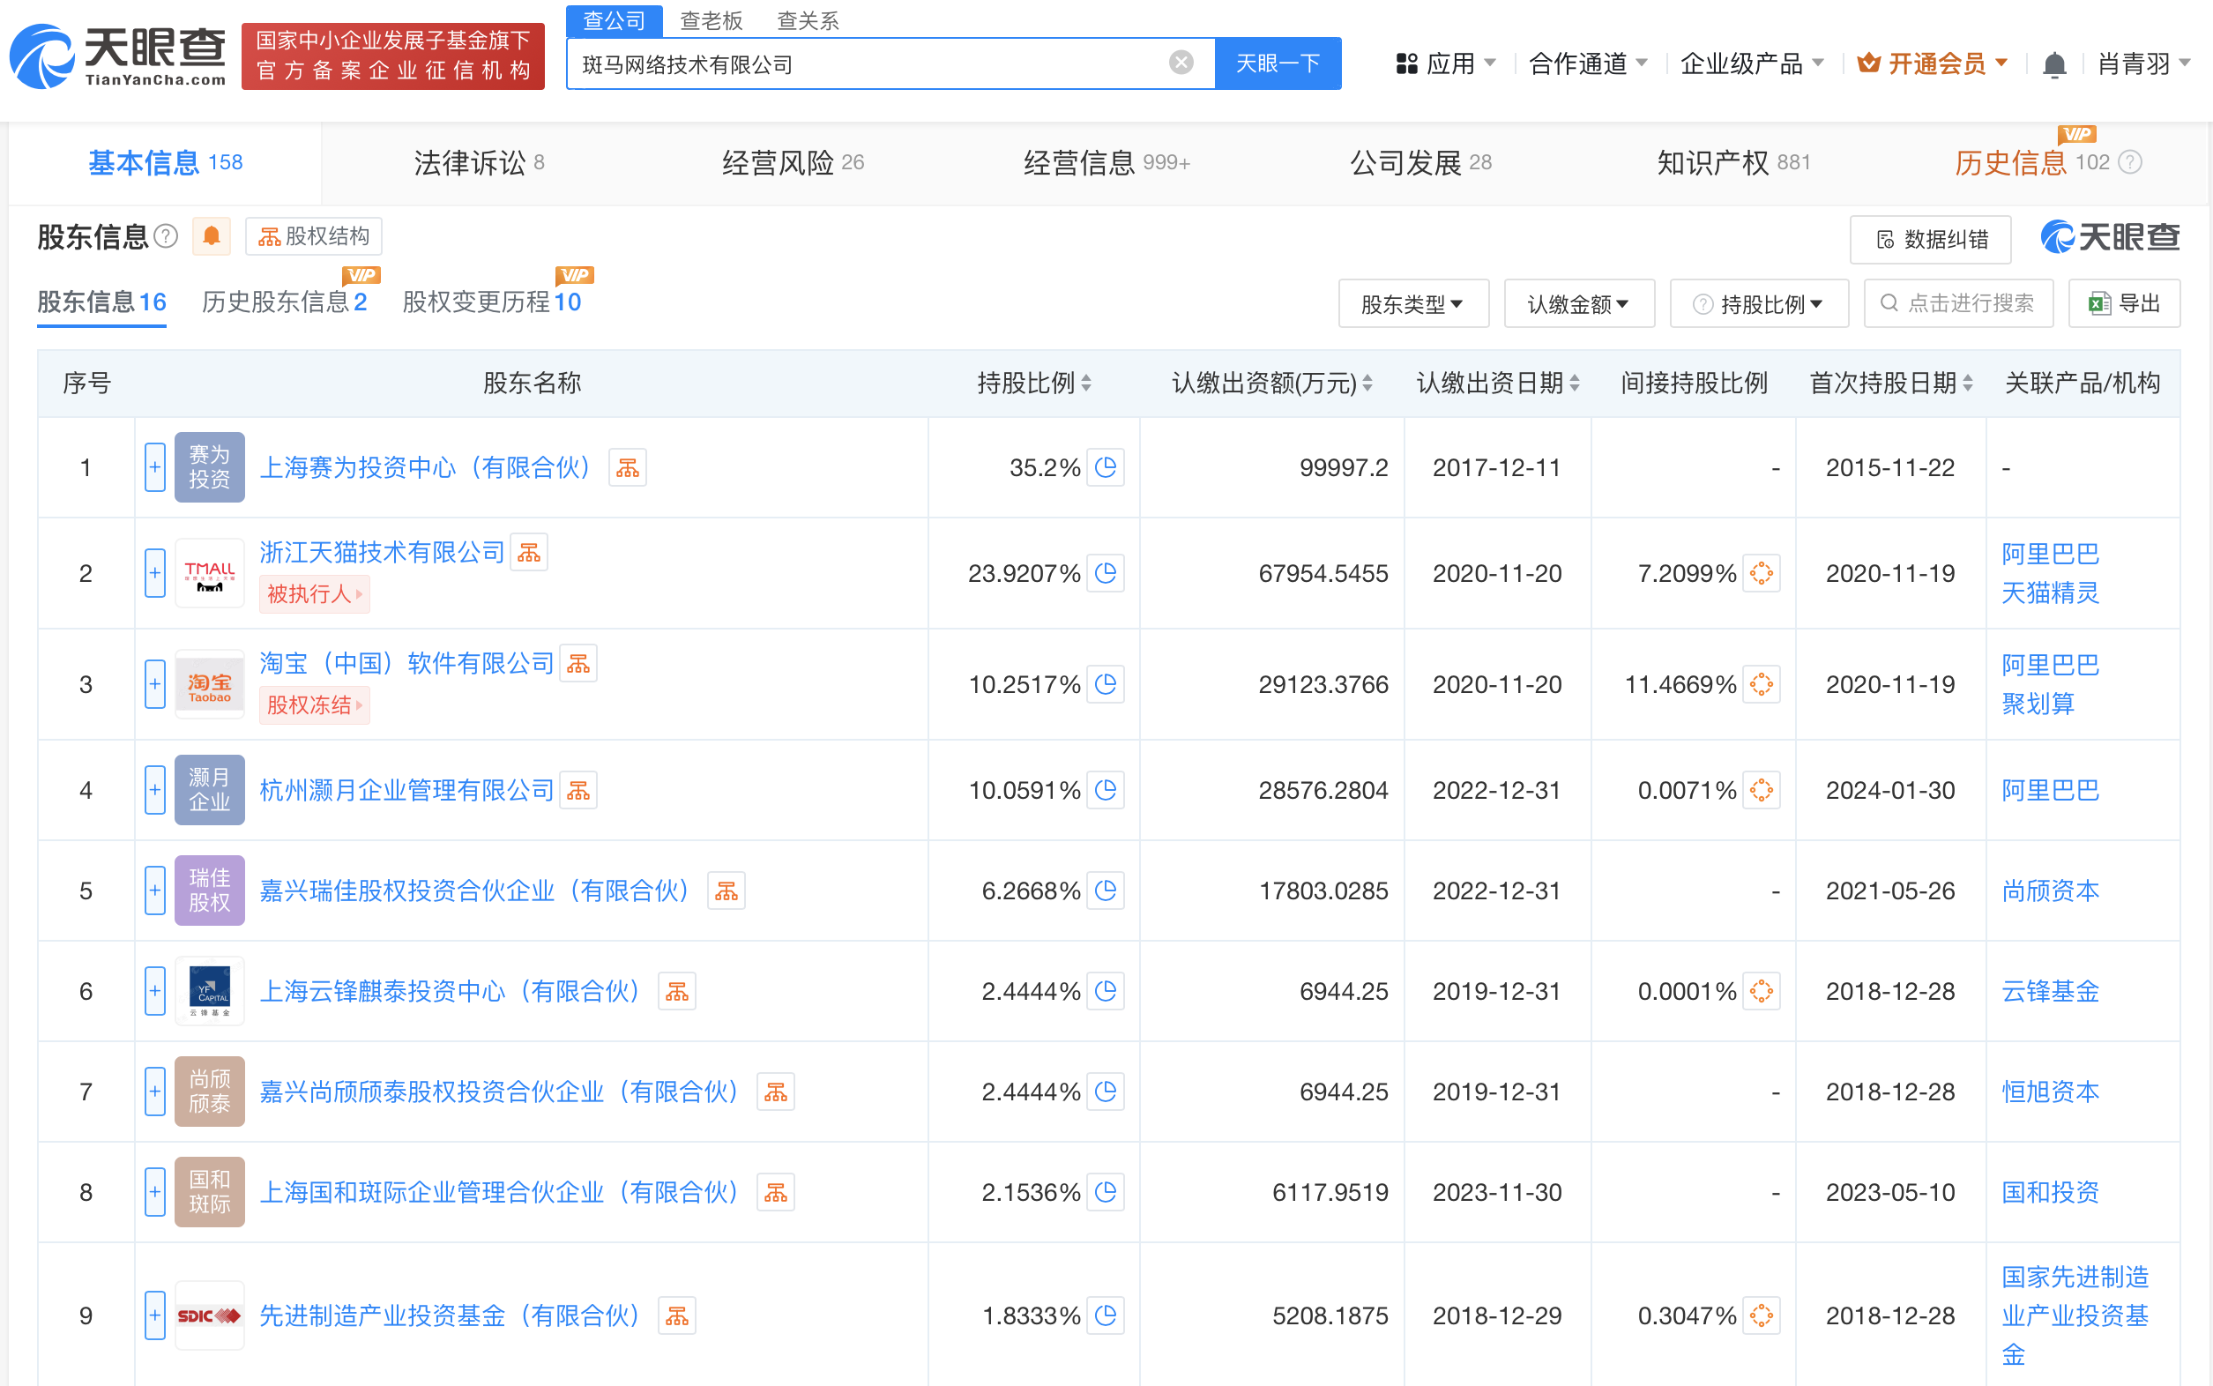Click help question mark next to 股东信息 heading
Screen dimensions: 2213x1386
166,236
